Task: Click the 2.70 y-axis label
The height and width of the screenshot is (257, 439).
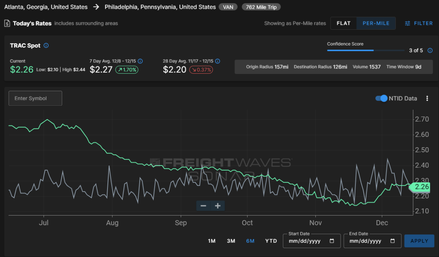Action: pos(422,119)
